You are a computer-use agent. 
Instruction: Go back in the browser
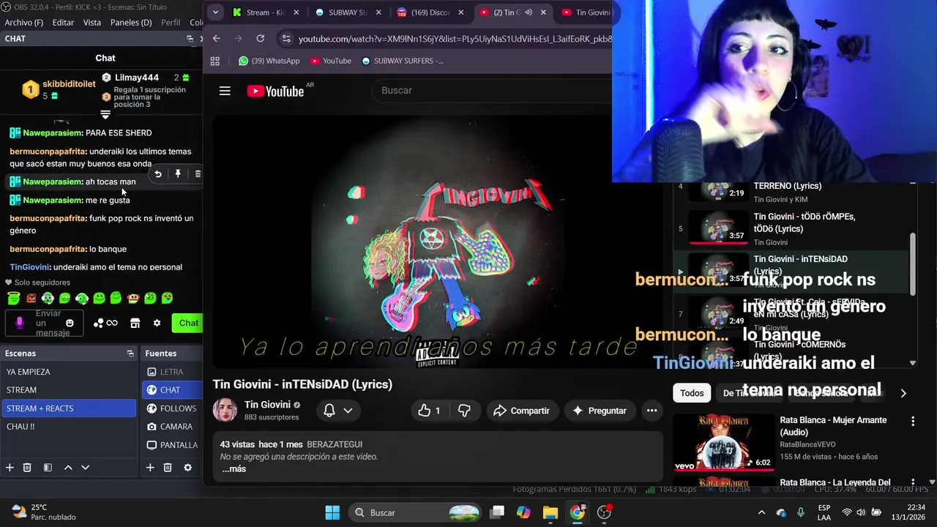216,38
